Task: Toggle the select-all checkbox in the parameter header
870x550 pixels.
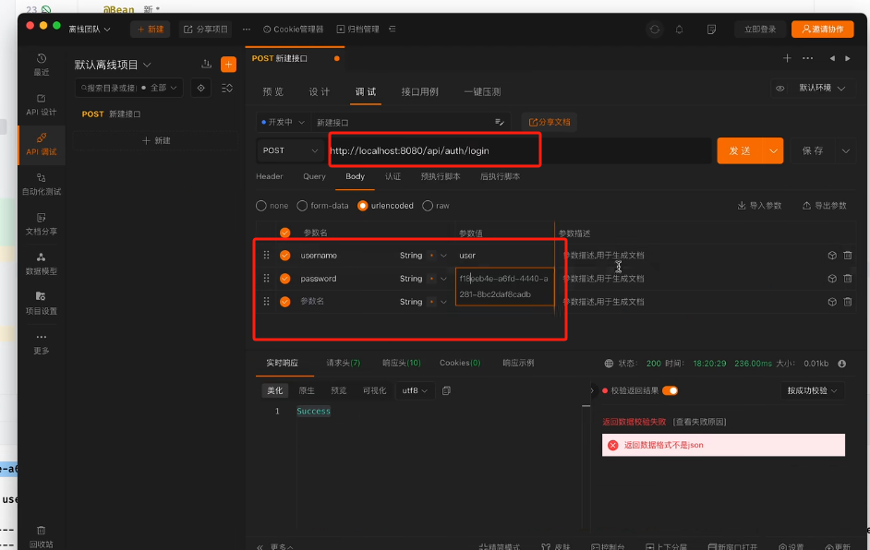Action: pyautogui.click(x=284, y=233)
